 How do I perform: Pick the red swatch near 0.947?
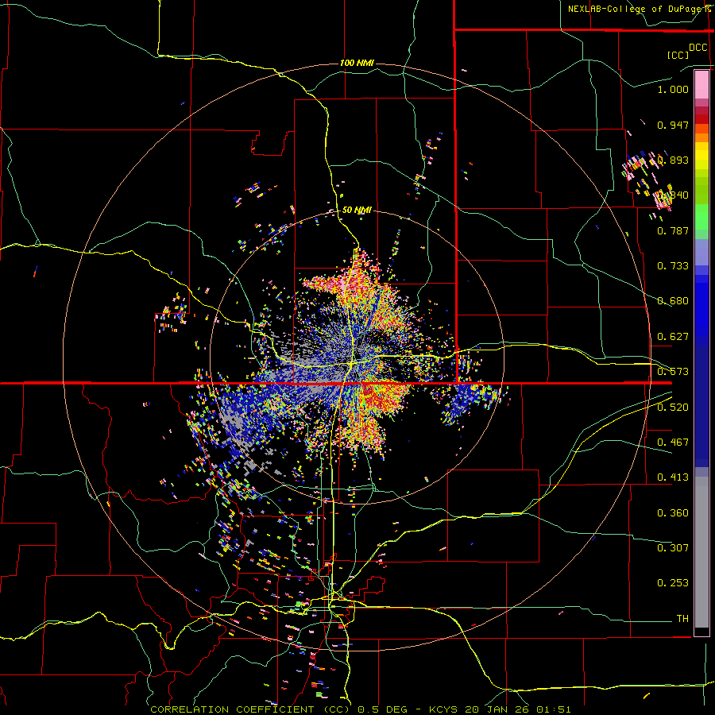[701, 119]
